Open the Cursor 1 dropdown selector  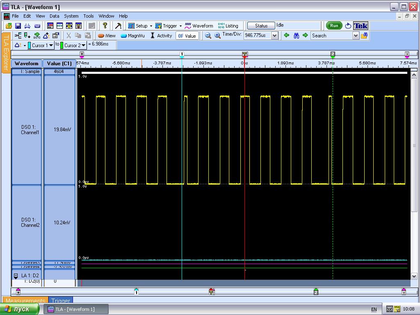tap(51, 46)
